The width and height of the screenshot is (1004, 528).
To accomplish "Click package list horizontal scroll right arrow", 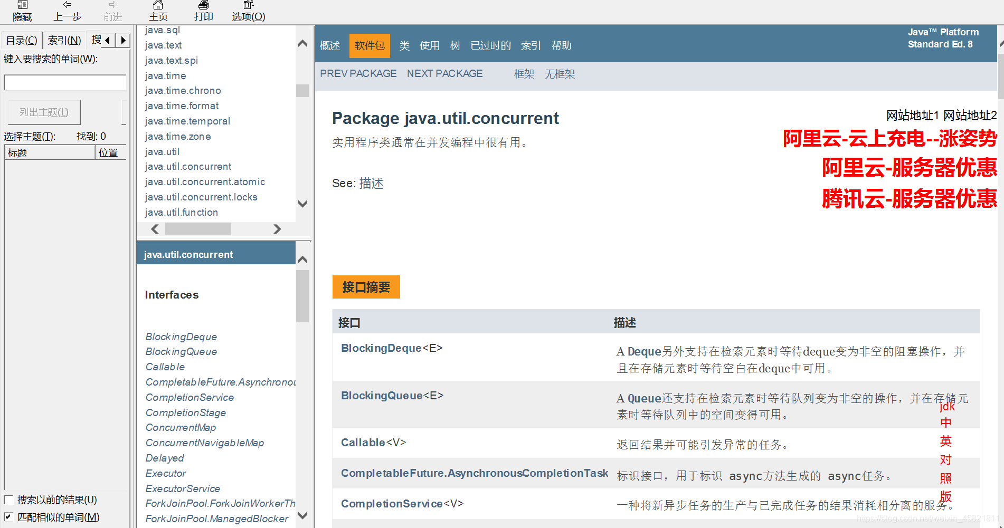I will [277, 229].
